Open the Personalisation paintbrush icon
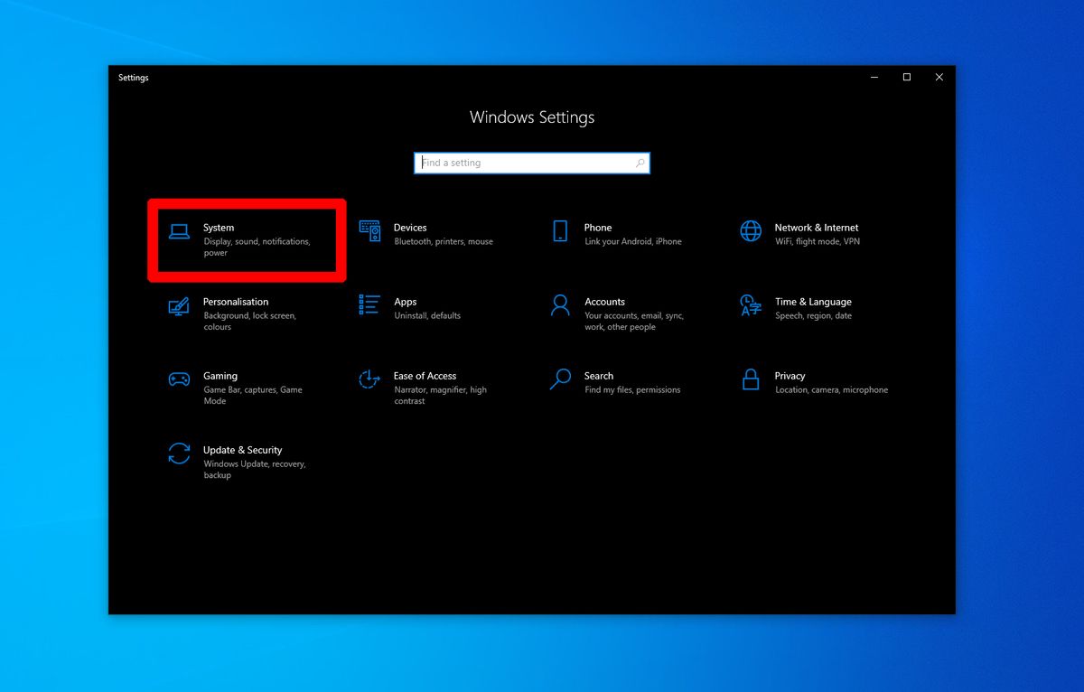The image size is (1084, 692). click(x=179, y=305)
